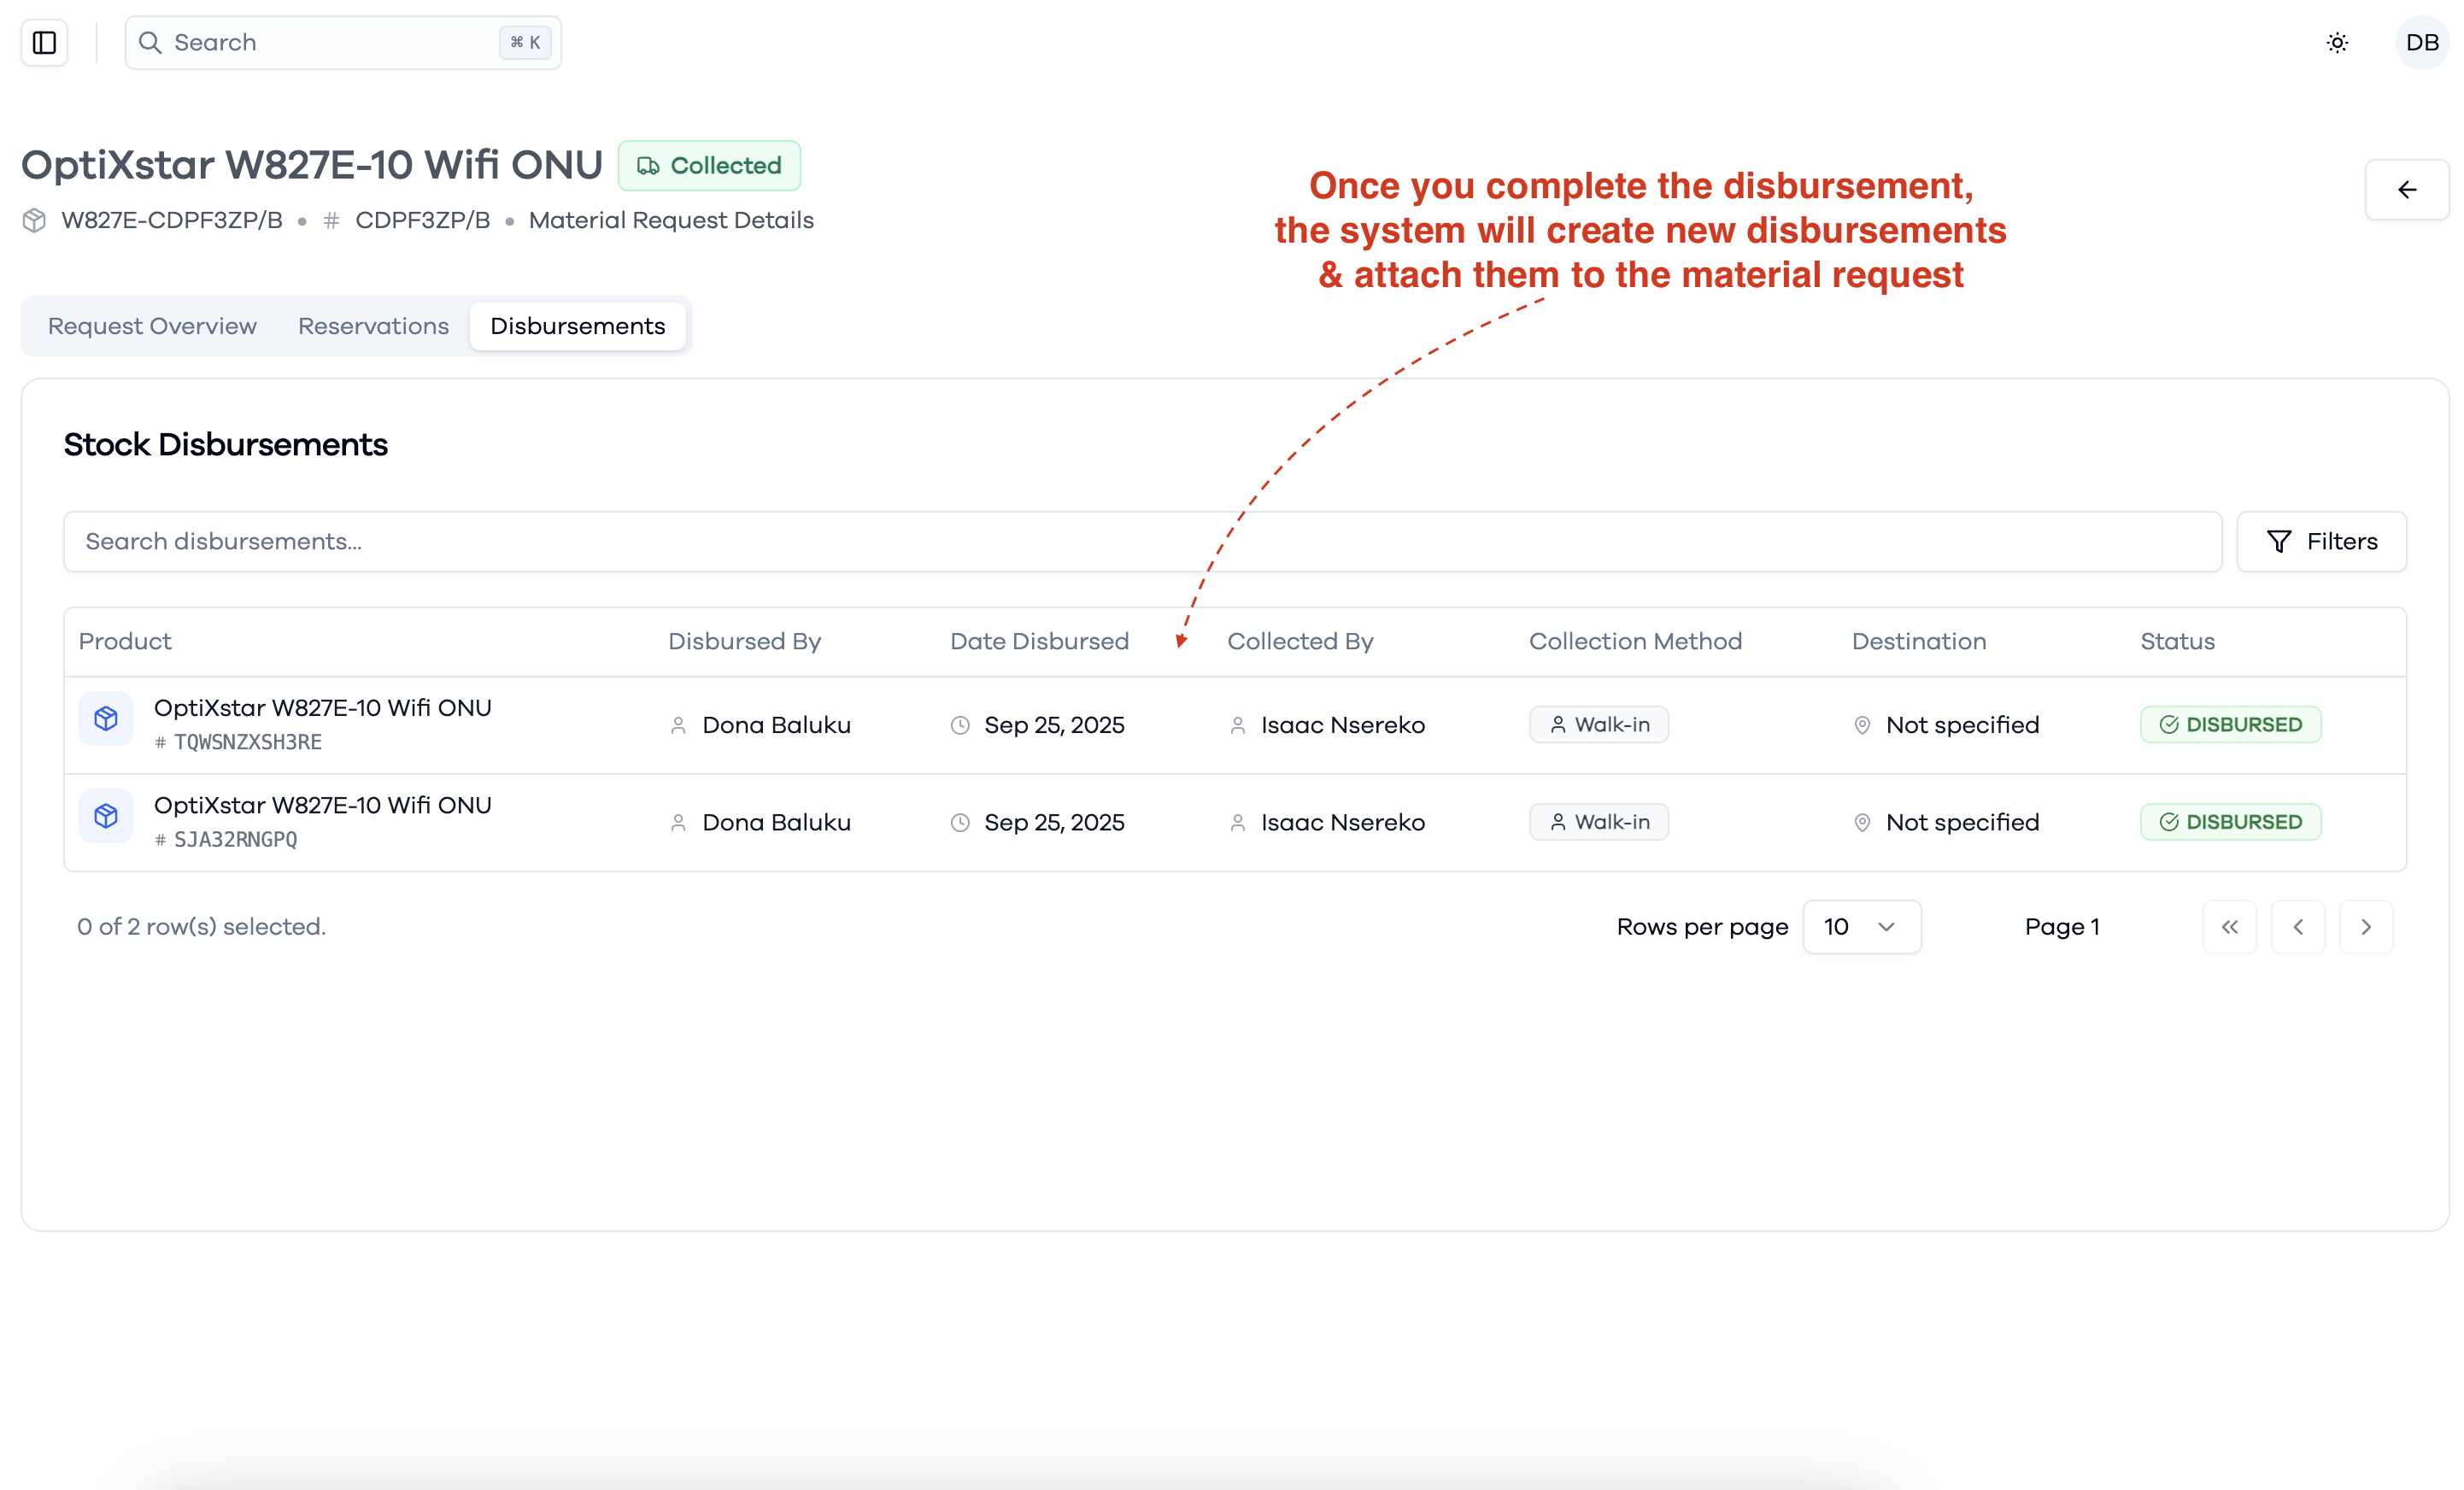Viewport: 2464px width, 1490px height.
Task: Toggle the sidebar panel icon
Action: (44, 42)
